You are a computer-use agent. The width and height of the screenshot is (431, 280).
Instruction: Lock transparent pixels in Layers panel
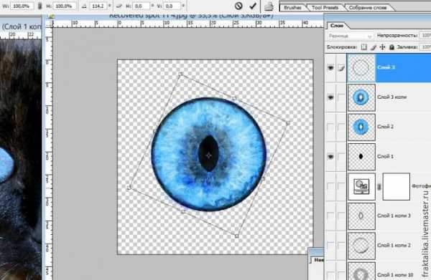(363, 47)
